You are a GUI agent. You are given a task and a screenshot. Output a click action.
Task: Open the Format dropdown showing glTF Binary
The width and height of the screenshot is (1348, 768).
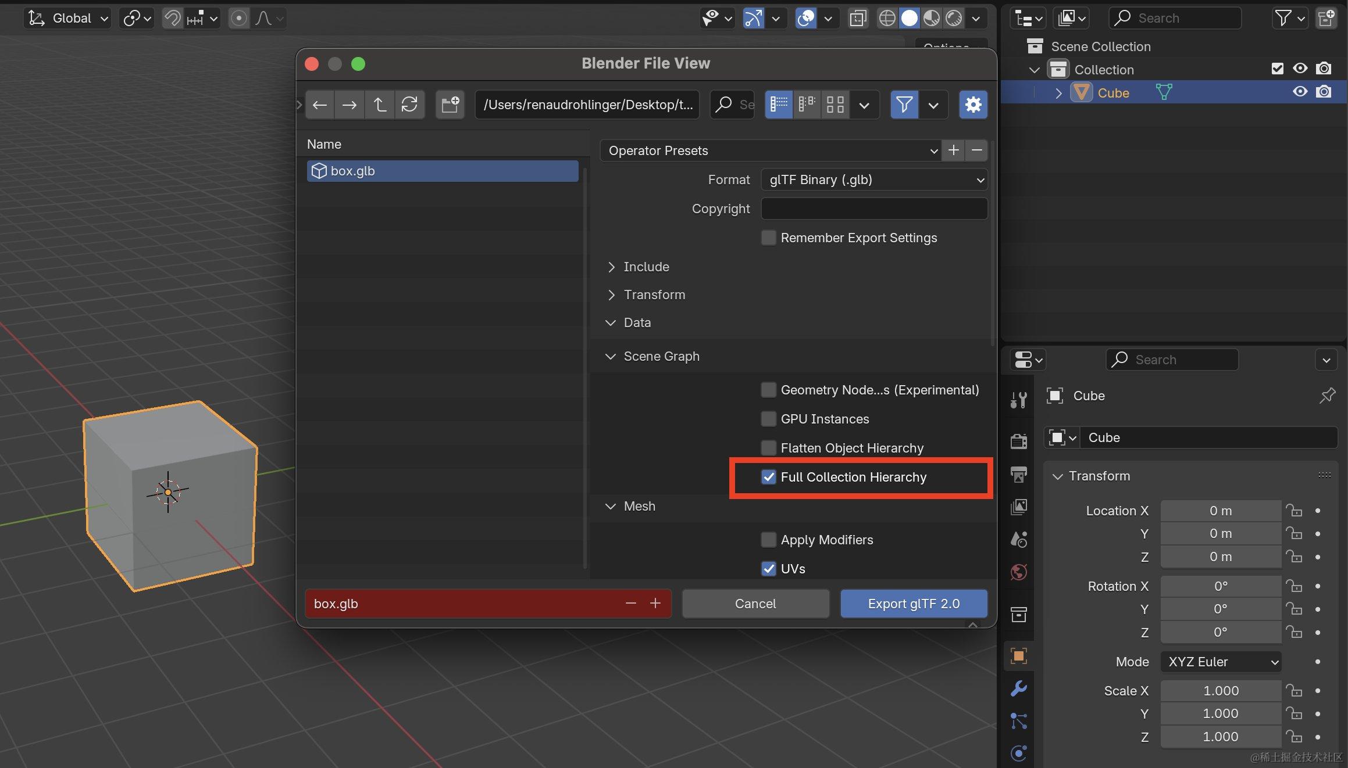[873, 180]
